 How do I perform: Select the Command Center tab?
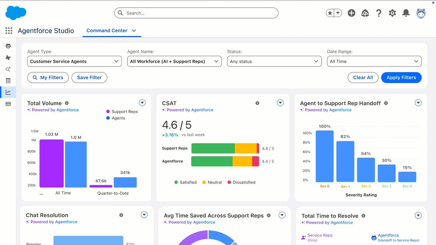coord(107,30)
